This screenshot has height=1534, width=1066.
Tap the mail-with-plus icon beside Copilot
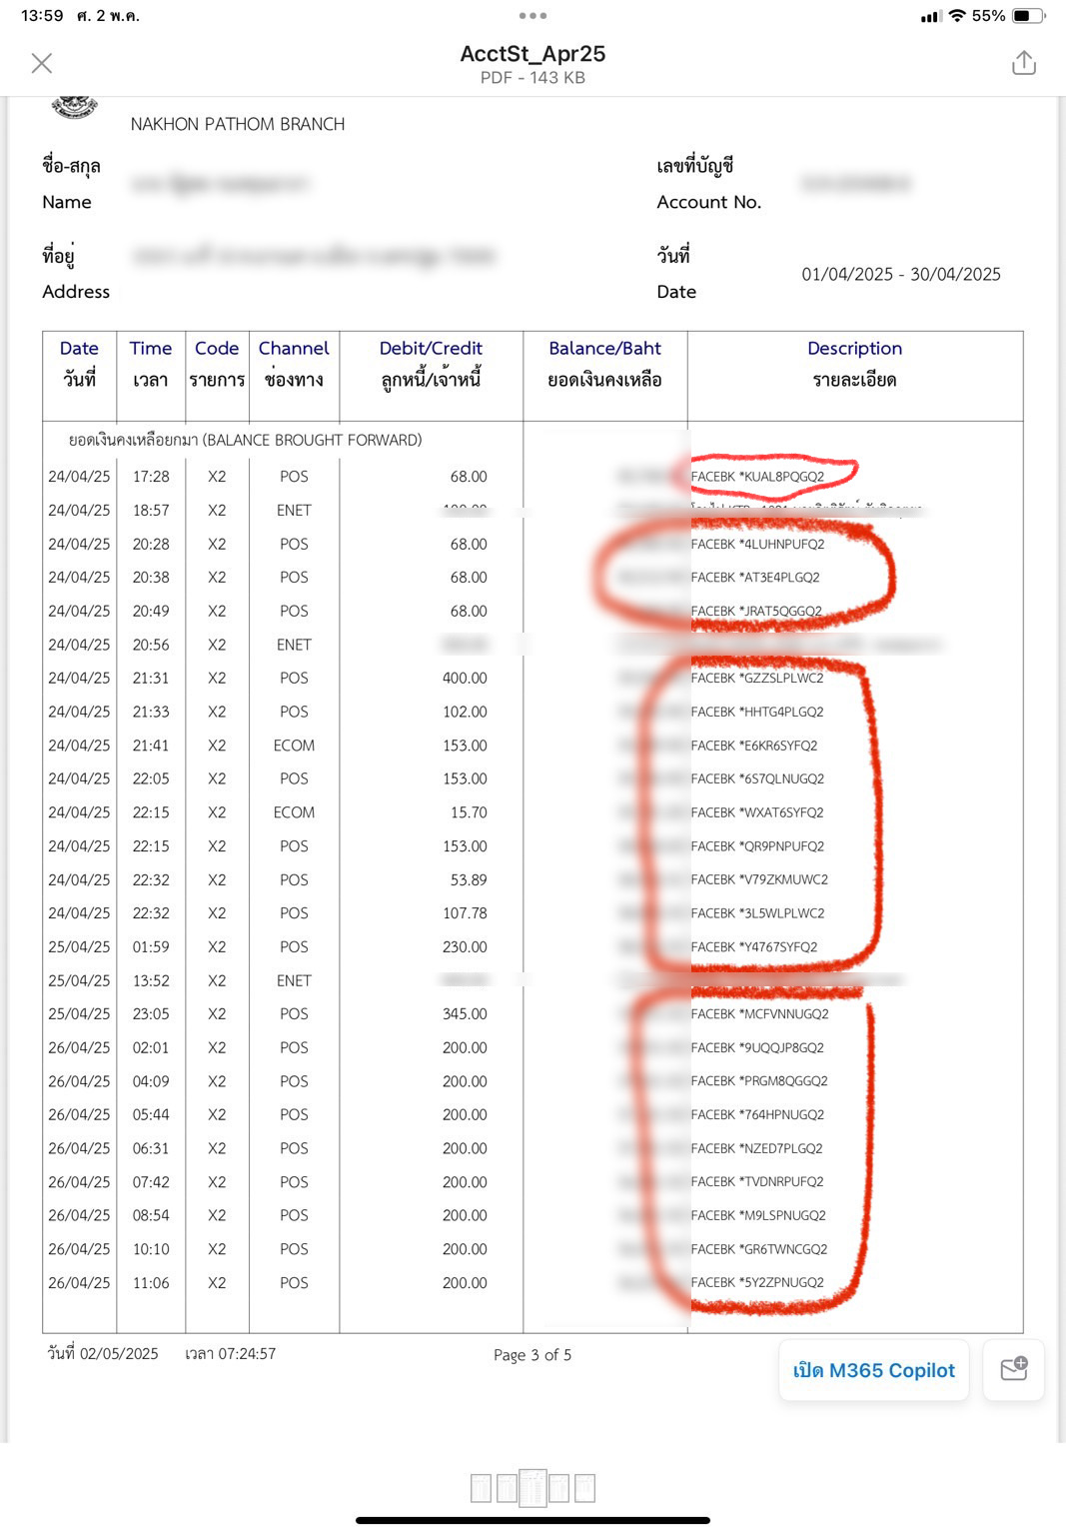(1014, 1369)
